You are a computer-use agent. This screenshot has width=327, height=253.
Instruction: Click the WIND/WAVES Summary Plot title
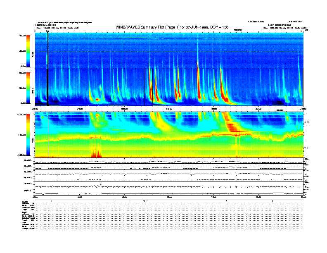172,27
